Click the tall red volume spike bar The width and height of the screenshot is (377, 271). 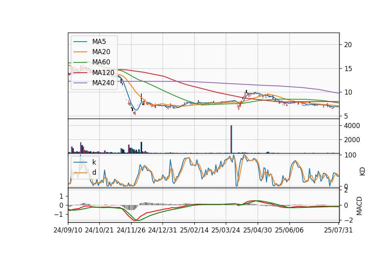click(x=231, y=139)
